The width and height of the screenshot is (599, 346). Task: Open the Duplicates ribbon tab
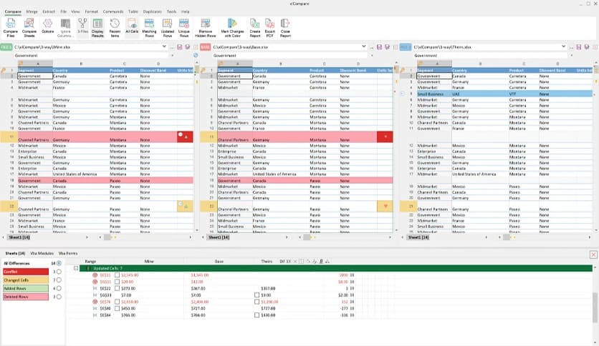coord(152,12)
